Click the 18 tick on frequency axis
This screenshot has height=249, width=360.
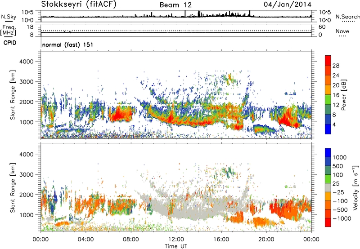click(x=30, y=27)
